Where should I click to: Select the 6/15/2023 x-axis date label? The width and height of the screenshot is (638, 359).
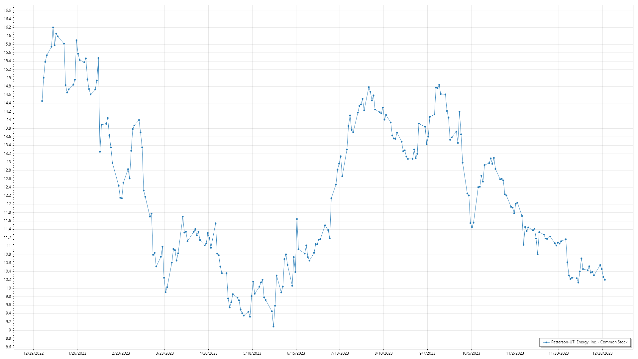pyautogui.click(x=296, y=353)
